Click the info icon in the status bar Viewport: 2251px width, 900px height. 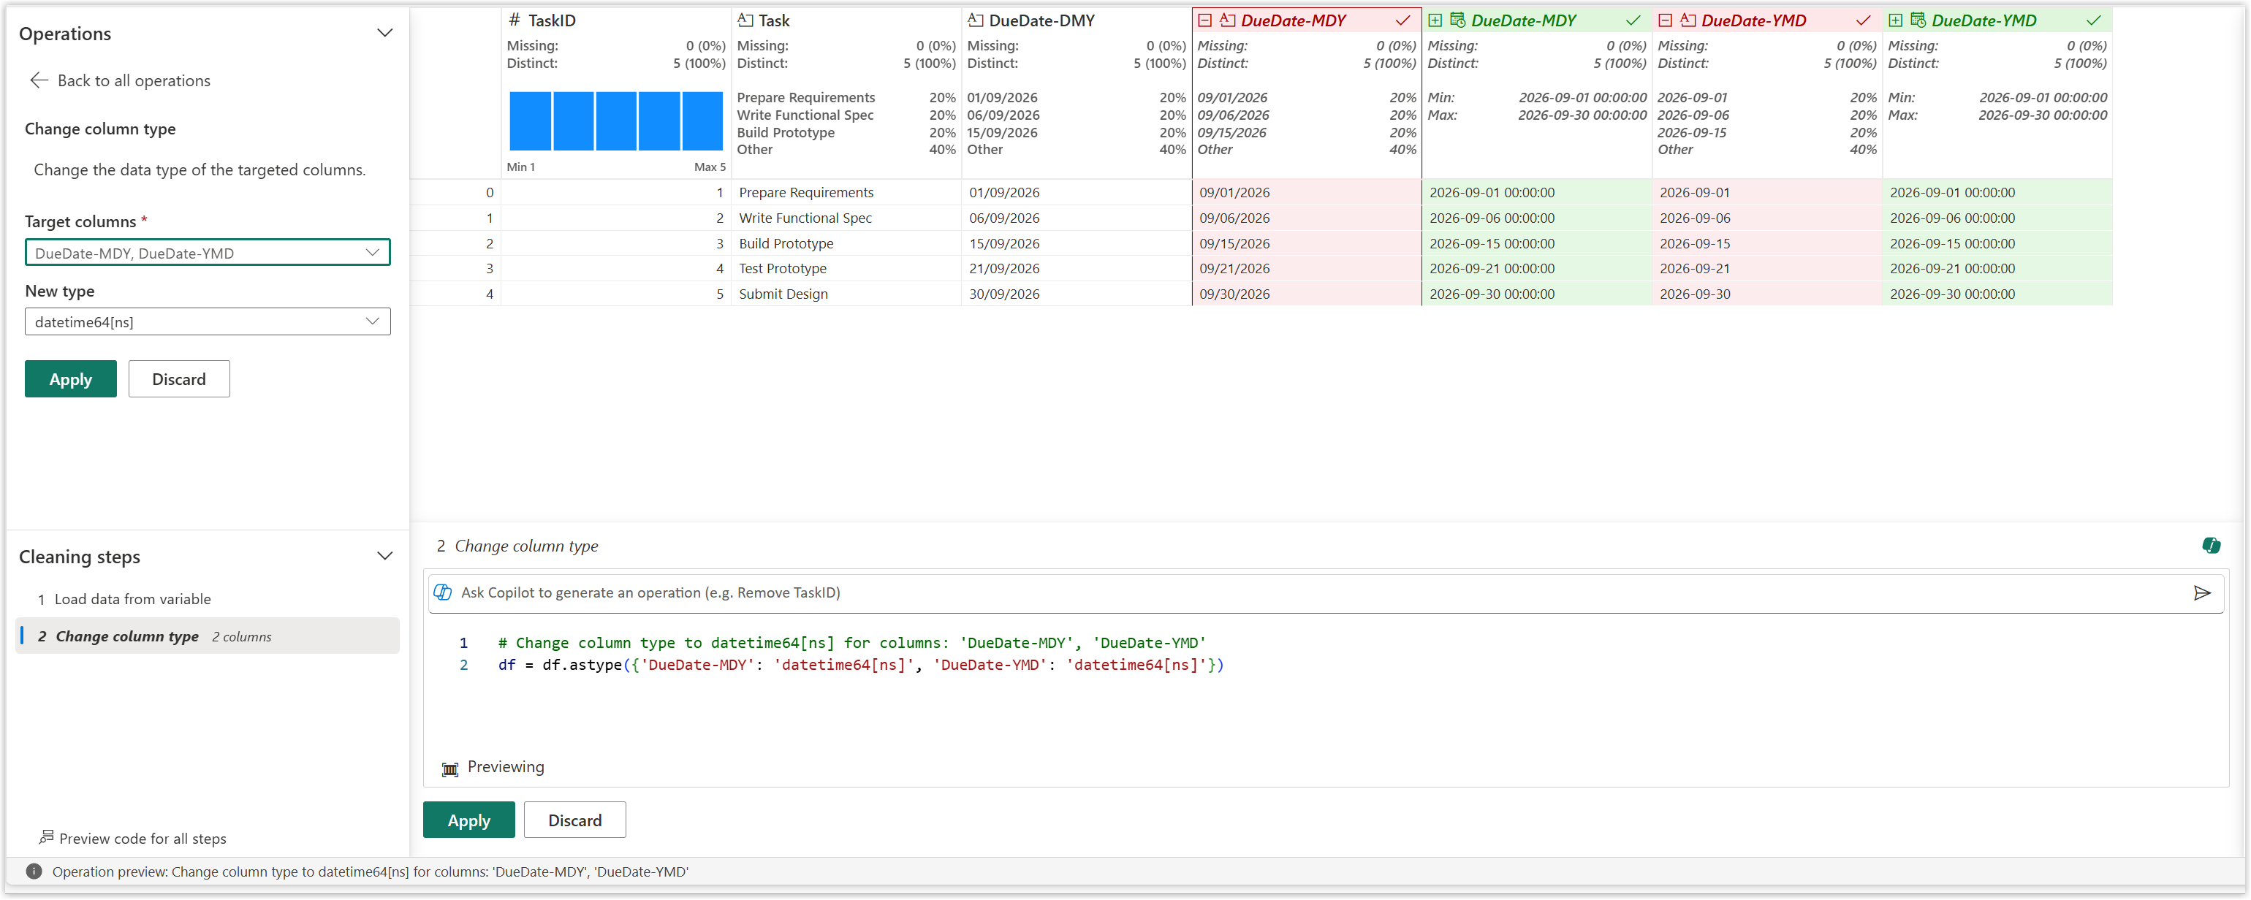pos(34,872)
